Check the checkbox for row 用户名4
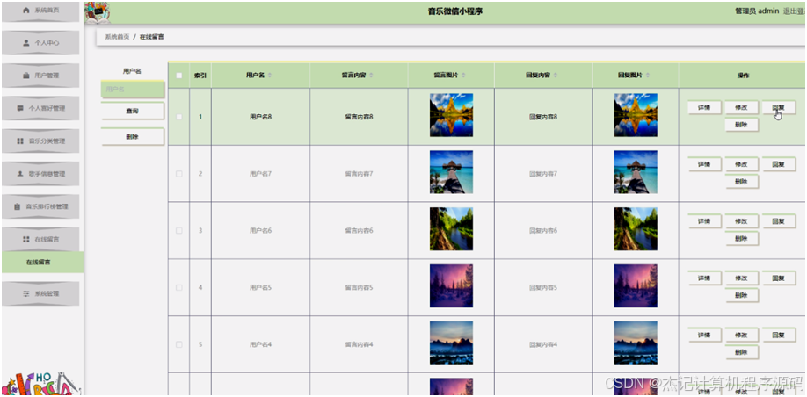This screenshot has width=807, height=397. 179,344
